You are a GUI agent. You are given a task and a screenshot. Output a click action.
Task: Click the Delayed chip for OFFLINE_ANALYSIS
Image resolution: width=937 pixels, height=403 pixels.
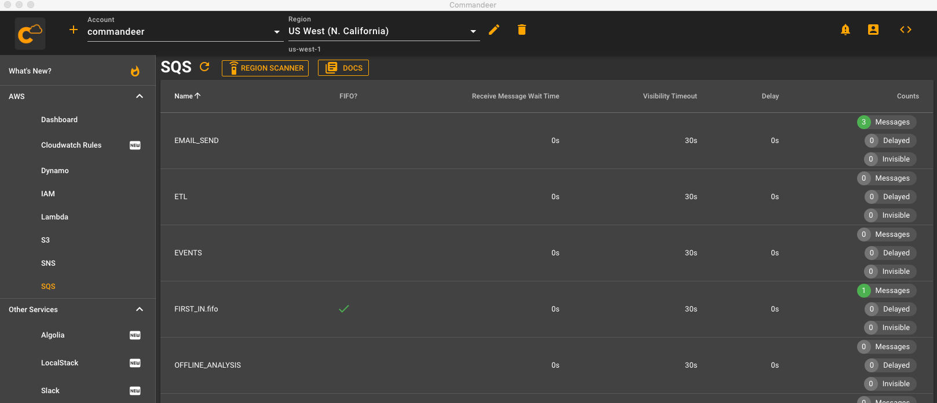click(891, 365)
